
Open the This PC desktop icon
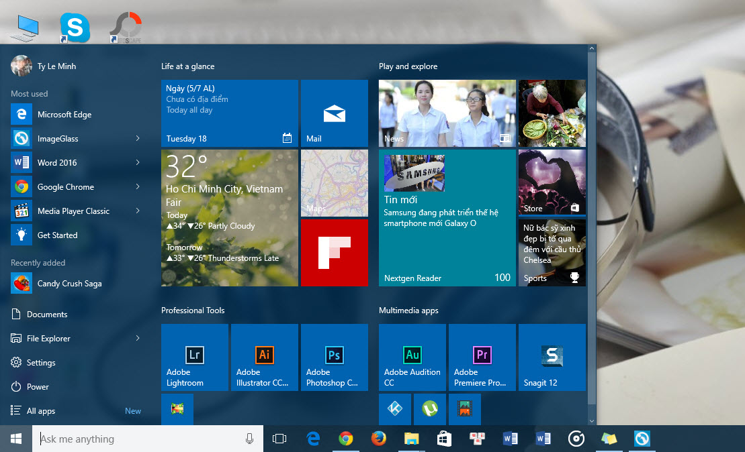pyautogui.click(x=25, y=27)
